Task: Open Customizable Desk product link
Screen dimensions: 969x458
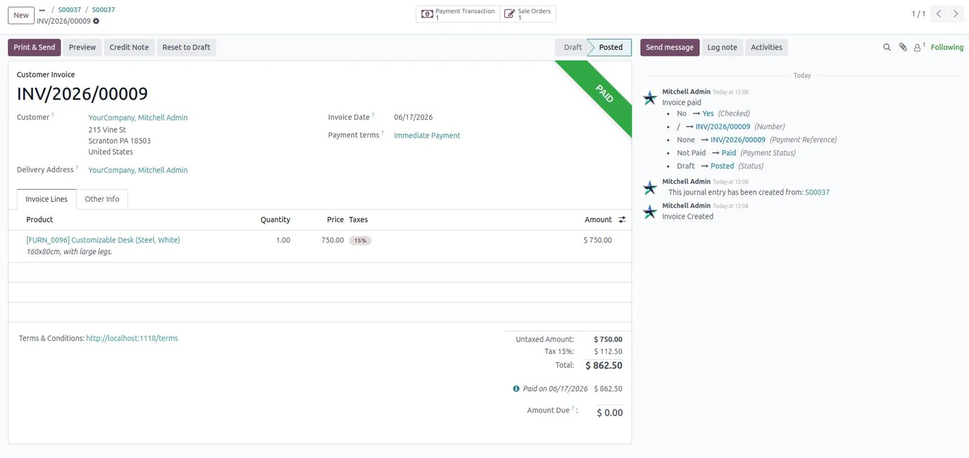Action: 103,240
